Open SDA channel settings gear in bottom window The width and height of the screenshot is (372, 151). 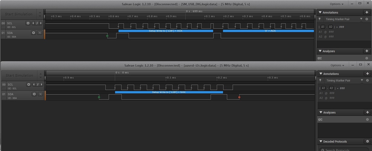point(34,94)
